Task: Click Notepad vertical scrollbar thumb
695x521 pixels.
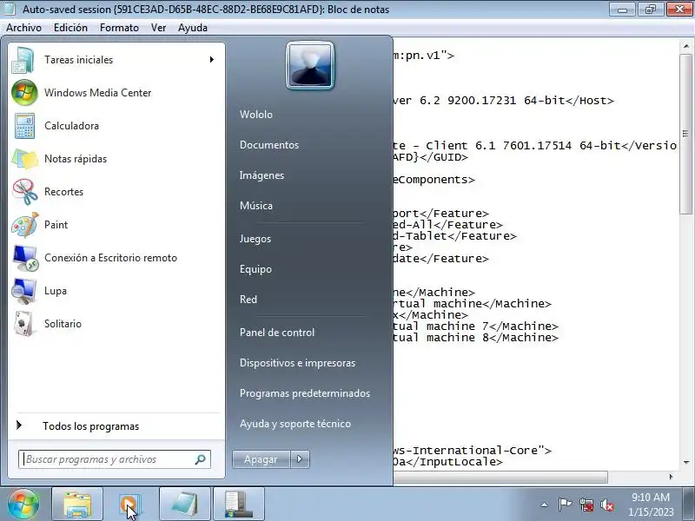Action: click(685, 134)
